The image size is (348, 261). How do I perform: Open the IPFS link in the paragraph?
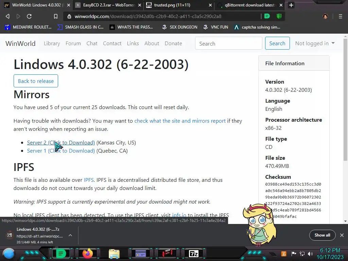(x=89, y=180)
